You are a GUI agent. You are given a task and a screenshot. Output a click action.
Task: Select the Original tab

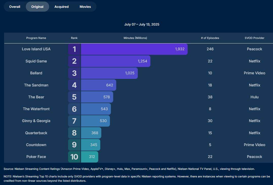click(37, 7)
